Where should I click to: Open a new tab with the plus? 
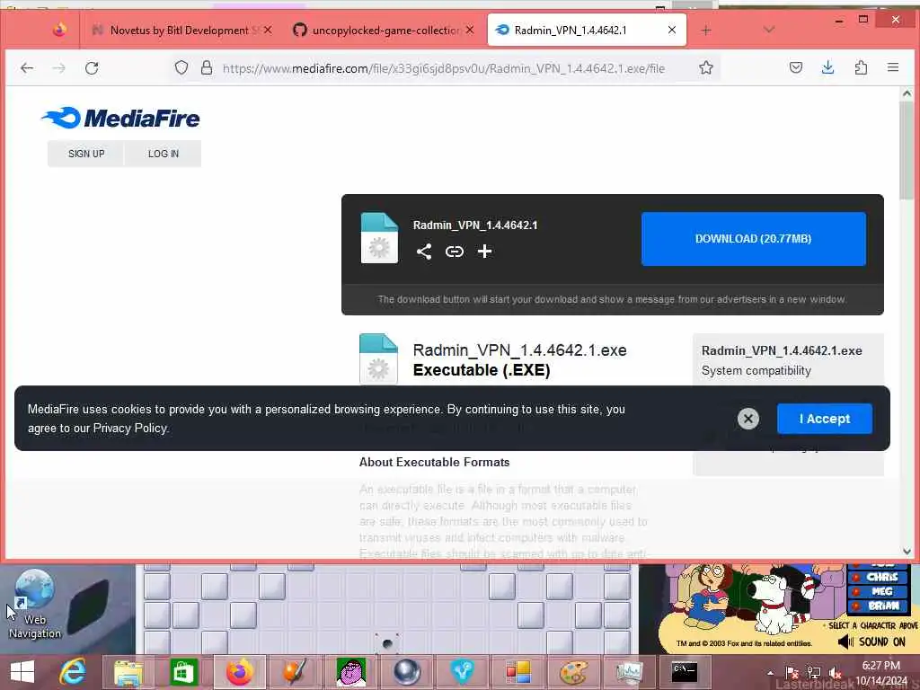pos(706,30)
